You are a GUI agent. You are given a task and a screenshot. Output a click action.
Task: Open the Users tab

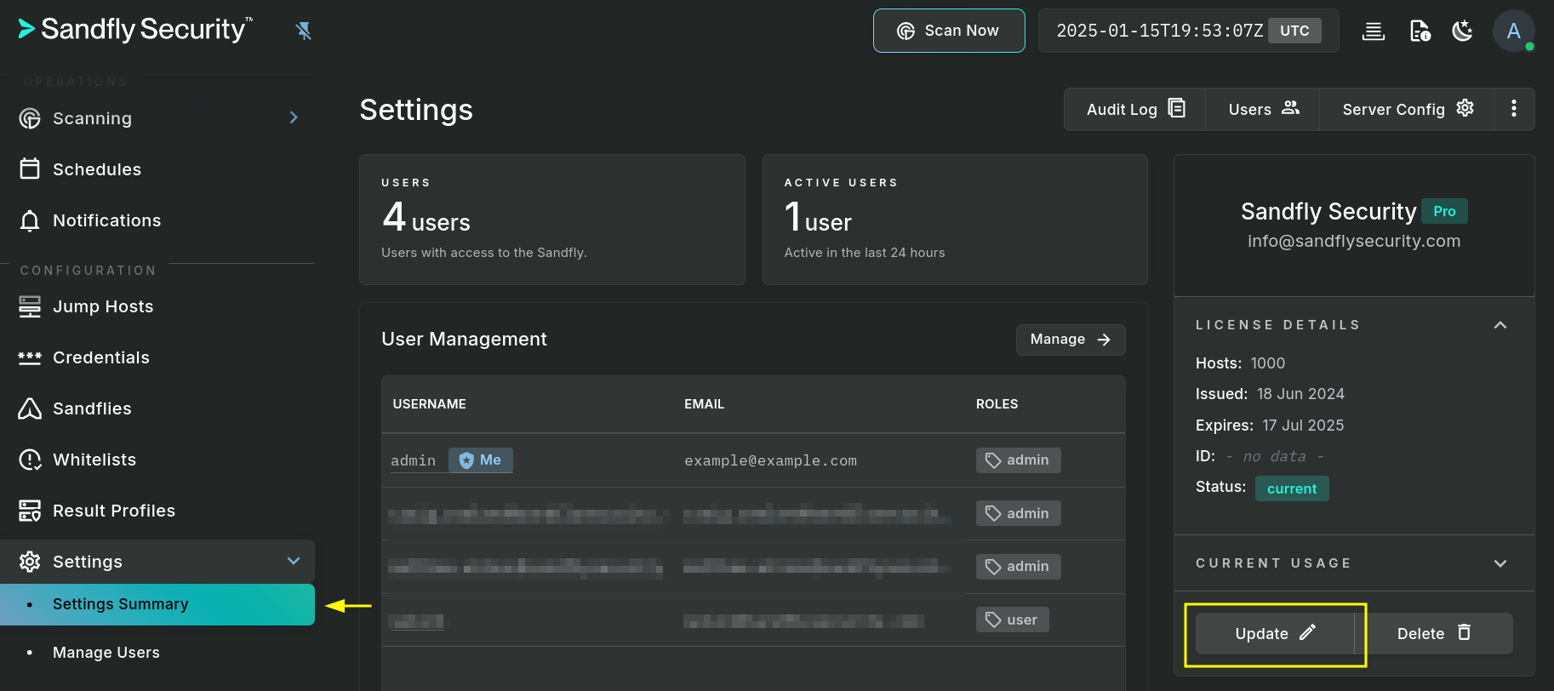1263,109
